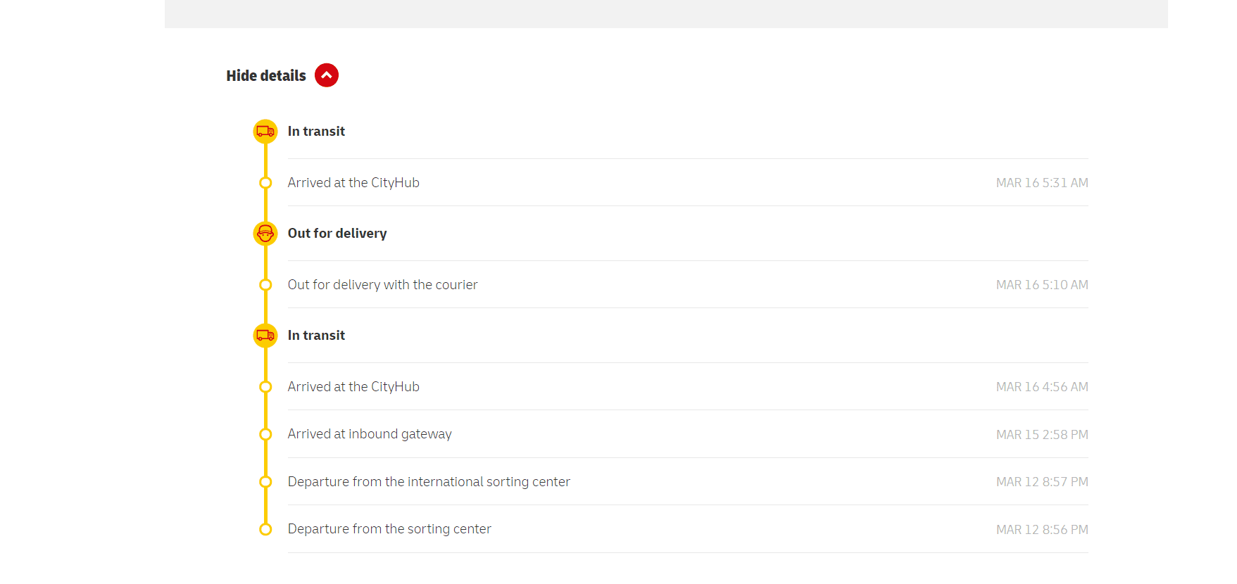Select the Out for delivery heading
This screenshot has height=584, width=1237.
[337, 234]
